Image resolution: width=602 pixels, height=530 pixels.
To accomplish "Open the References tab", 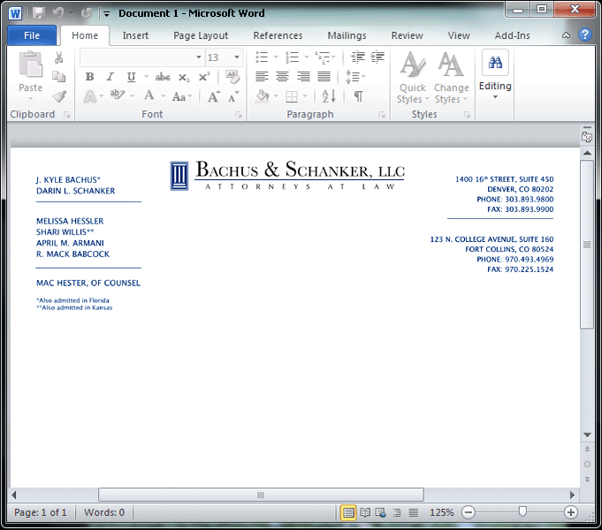I will pos(278,35).
